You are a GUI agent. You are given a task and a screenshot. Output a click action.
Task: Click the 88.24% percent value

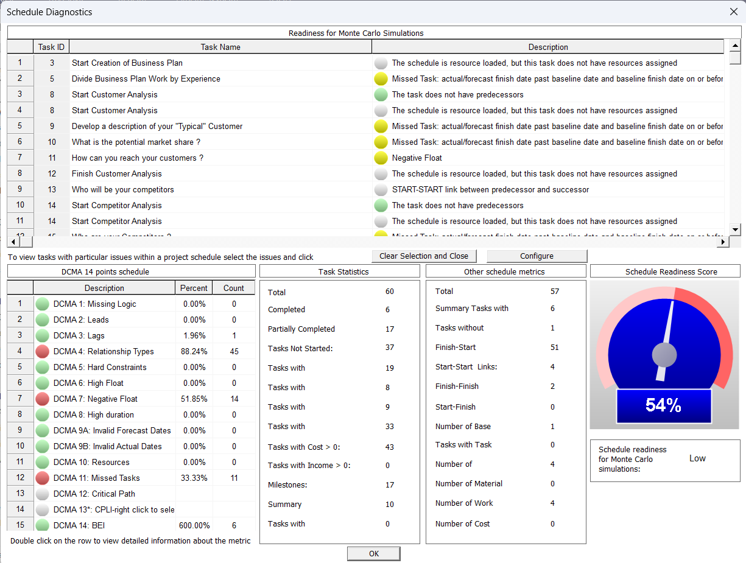tap(194, 351)
